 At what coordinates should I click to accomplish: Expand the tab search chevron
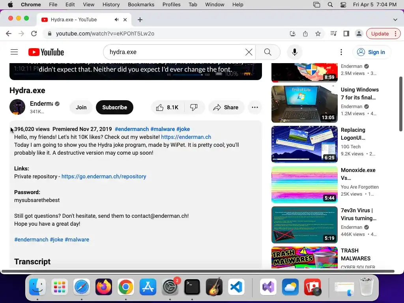(395, 20)
